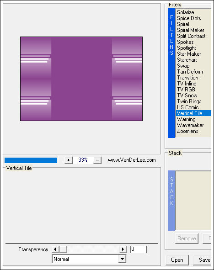Click the Remove stack button
The image size is (214, 270).
tap(187, 238)
